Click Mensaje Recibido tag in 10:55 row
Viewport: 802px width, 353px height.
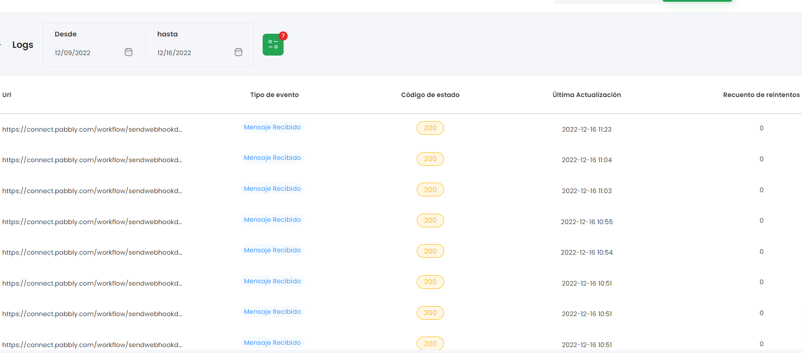point(272,220)
